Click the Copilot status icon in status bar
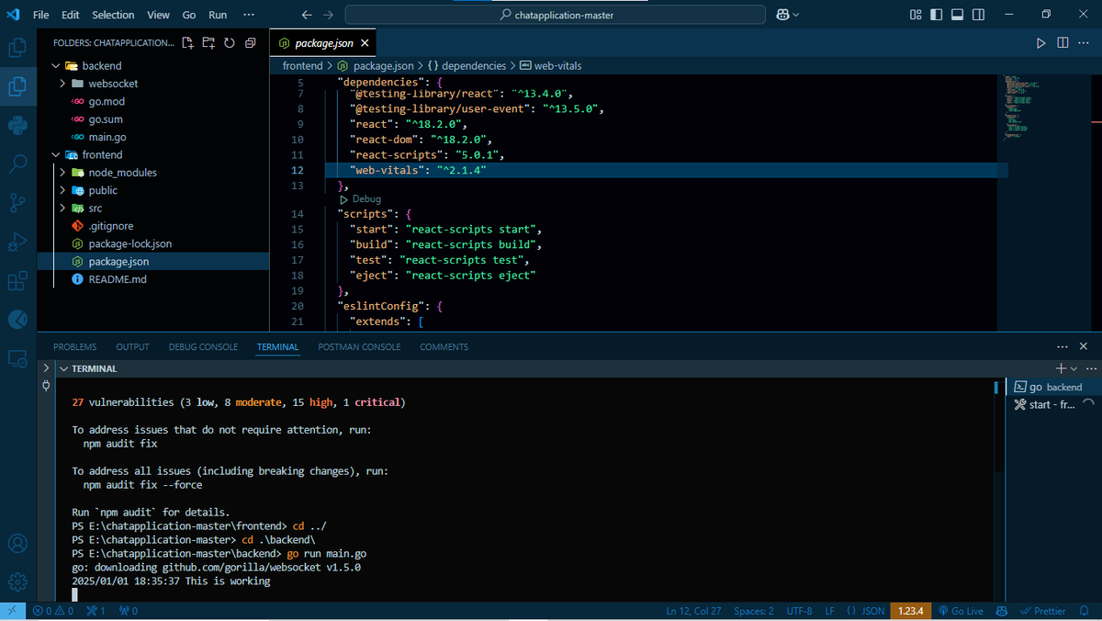The image size is (1102, 621). click(1002, 611)
